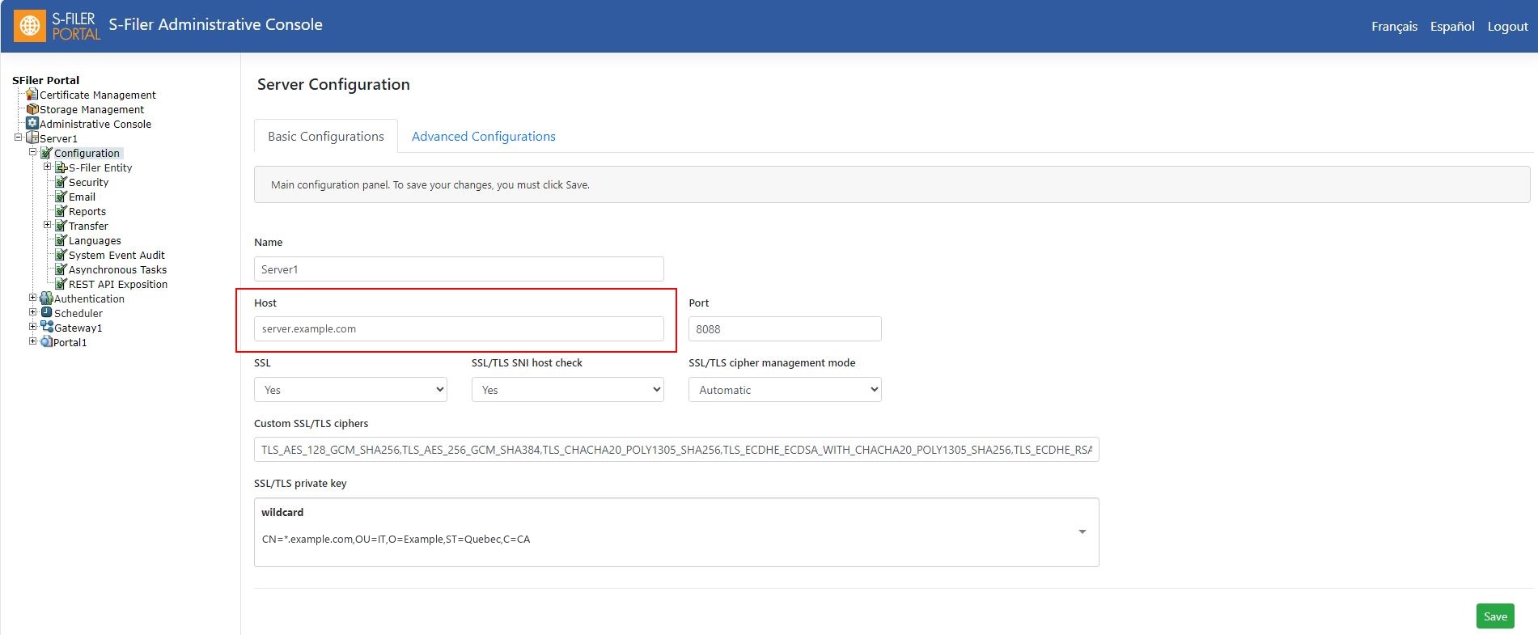Click the Asynchronous Tasks icon
The height and width of the screenshot is (635, 1538).
click(61, 269)
